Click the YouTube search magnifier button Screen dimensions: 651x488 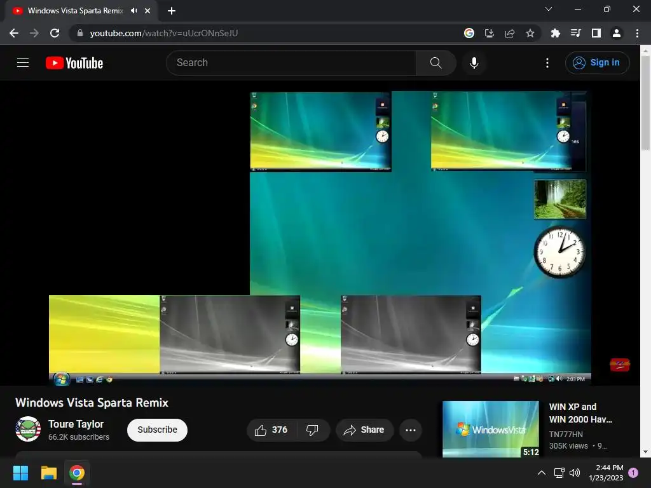(435, 63)
